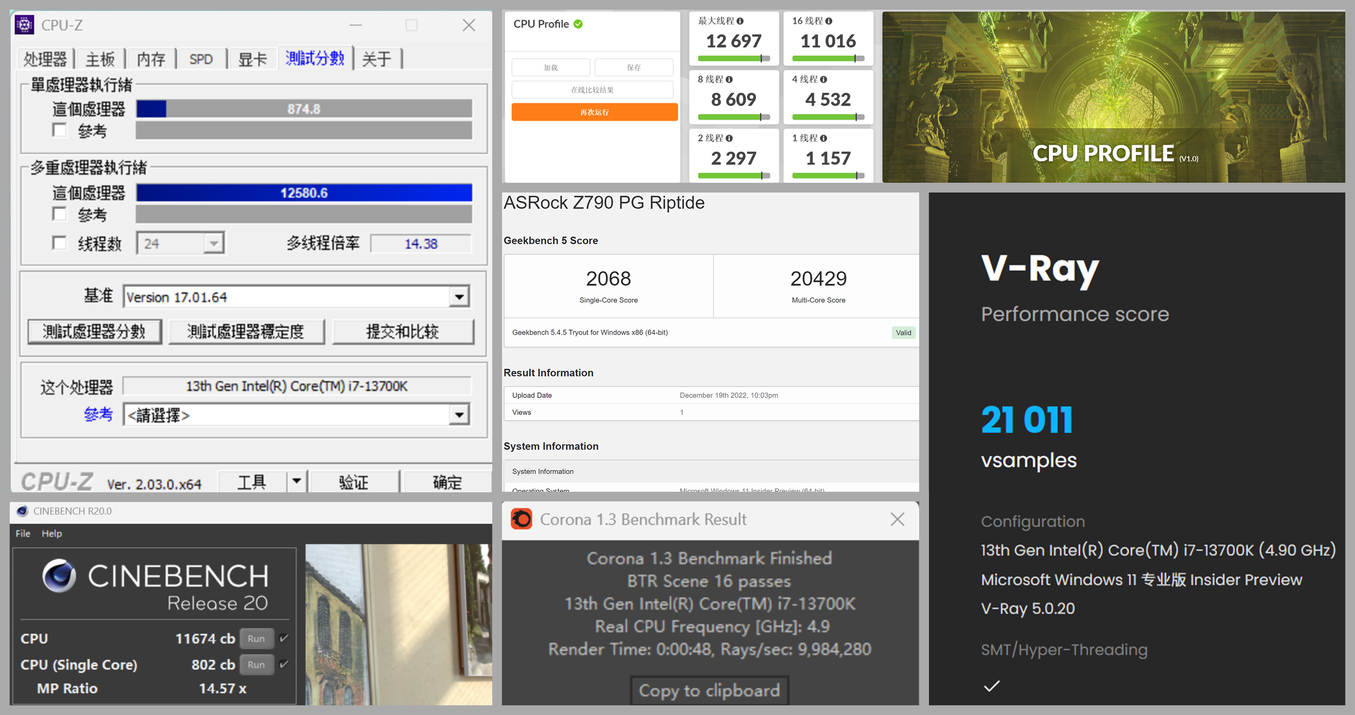1355x715 pixels.
Task: Open the Cinebench Help menu
Action: [52, 534]
